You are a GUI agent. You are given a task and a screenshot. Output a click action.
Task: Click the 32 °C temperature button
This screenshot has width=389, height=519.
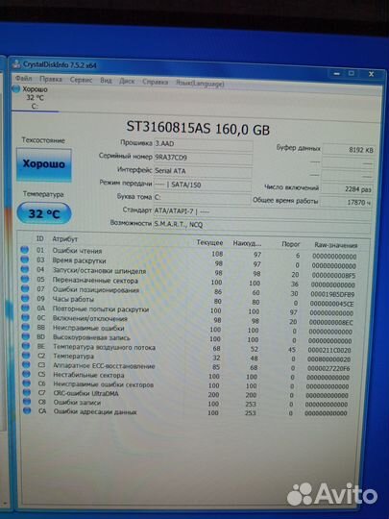pos(43,213)
